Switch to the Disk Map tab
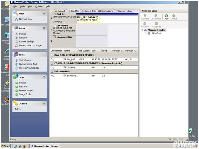This screenshot has height=149, width=199. pyautogui.click(x=74, y=11)
